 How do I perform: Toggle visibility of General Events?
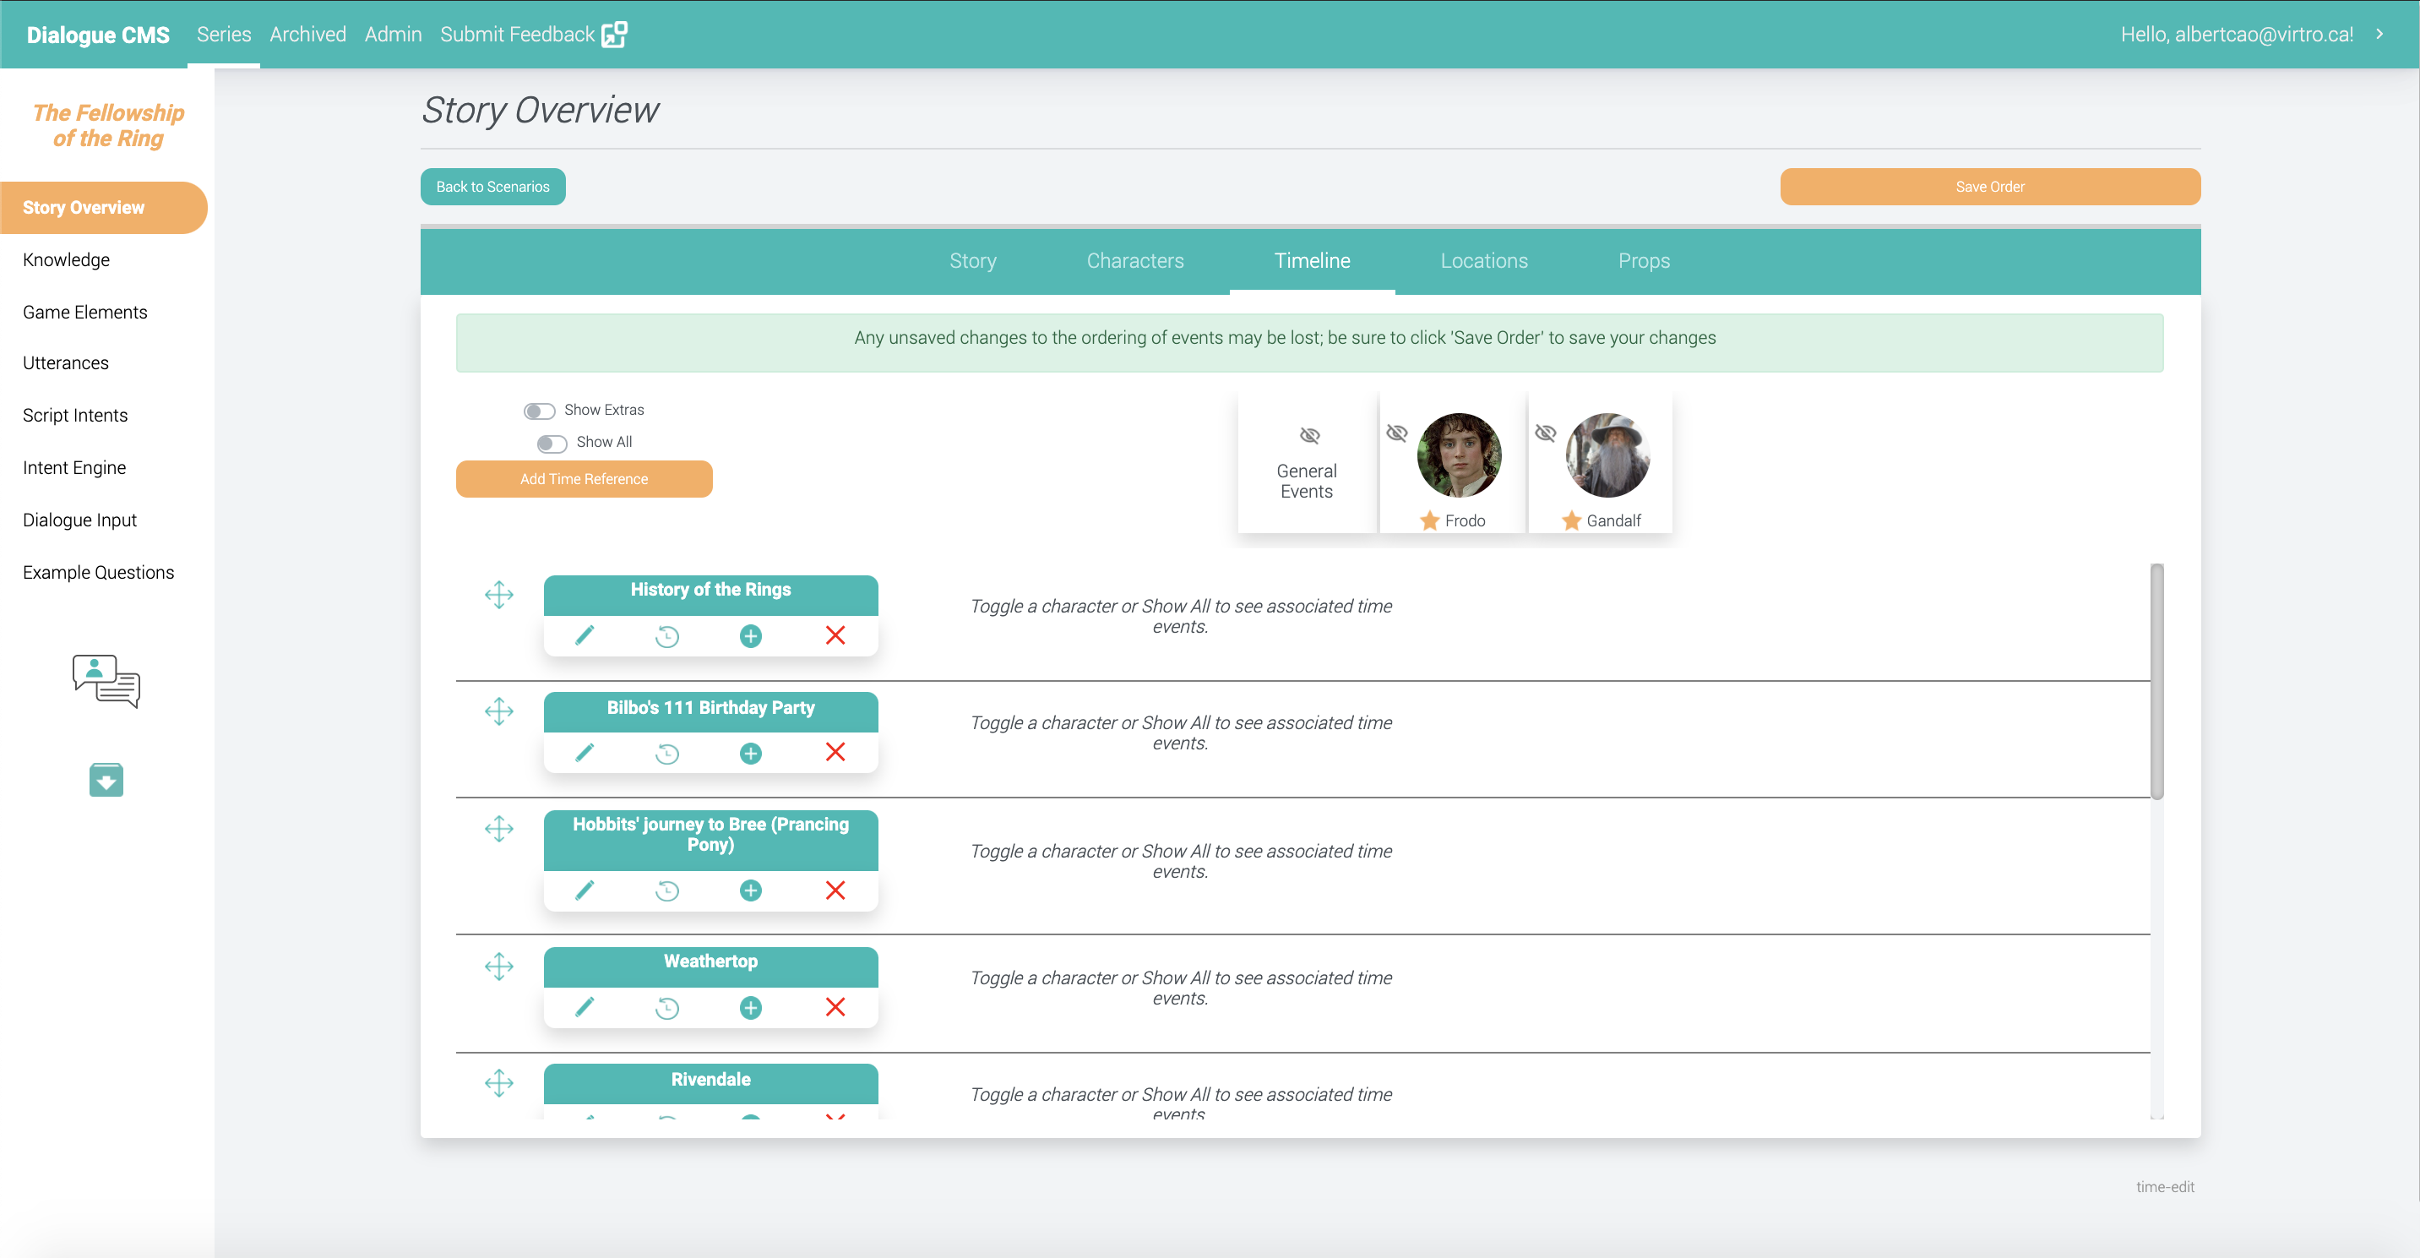click(x=1309, y=435)
